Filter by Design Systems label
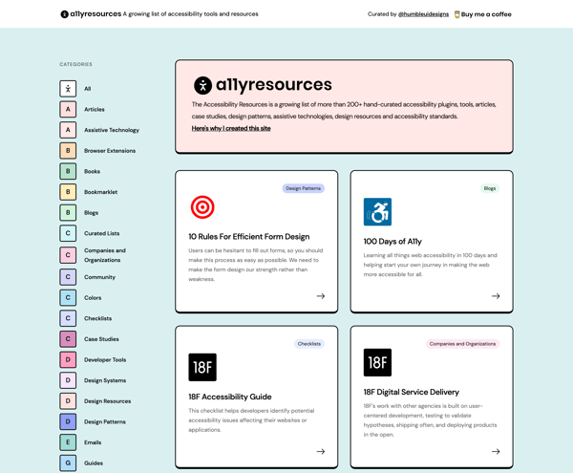Viewport: 573px width, 473px height. tap(105, 380)
